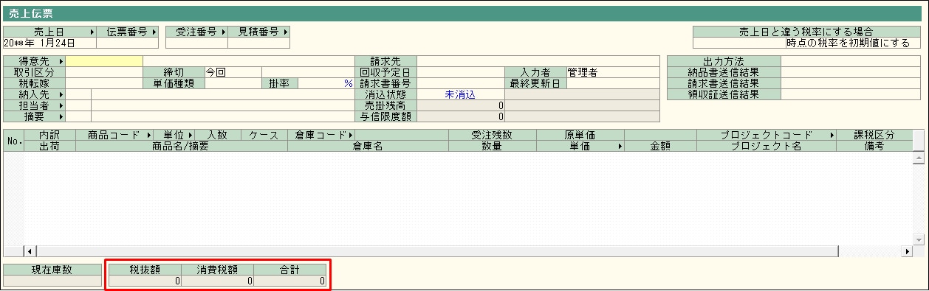Open the 得意先 search arrow
Screen dimensions: 929x291
(61, 61)
